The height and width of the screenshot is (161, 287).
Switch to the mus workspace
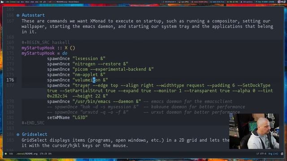[x=37, y=2]
